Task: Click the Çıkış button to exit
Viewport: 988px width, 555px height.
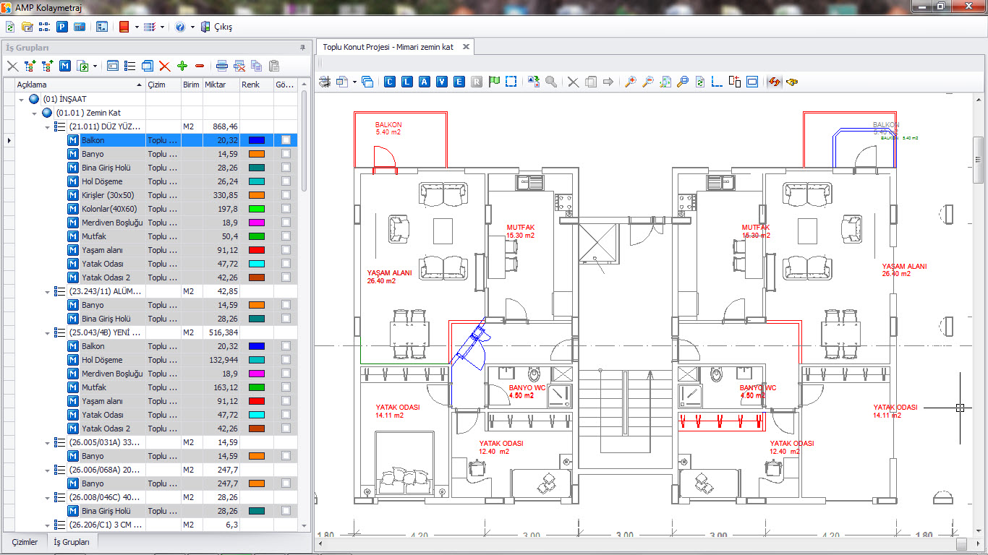Action: click(217, 26)
